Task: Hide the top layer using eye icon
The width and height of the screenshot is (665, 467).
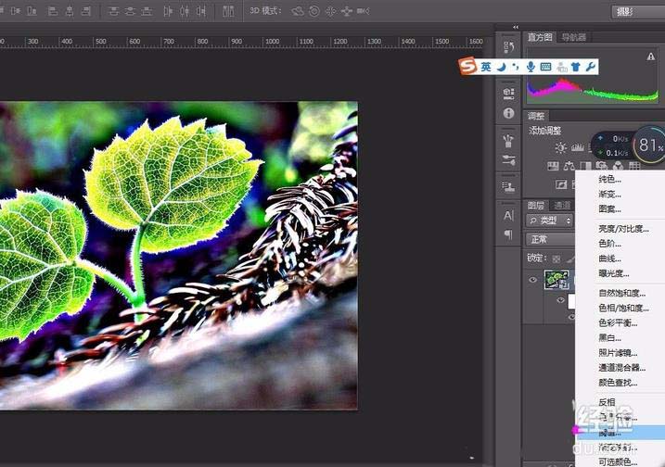Action: click(x=532, y=279)
